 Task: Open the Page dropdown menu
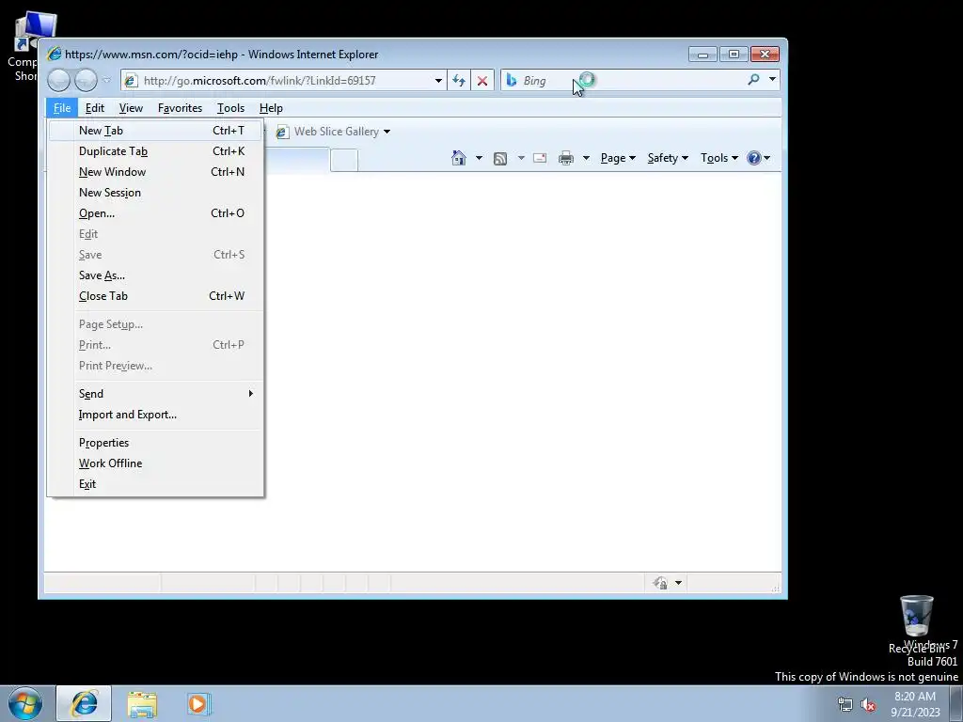point(618,158)
